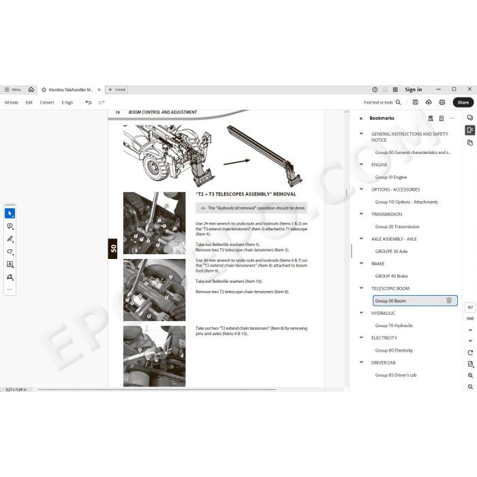Collapse the HYDRAULIC bookmark chevron

pyautogui.click(x=361, y=313)
